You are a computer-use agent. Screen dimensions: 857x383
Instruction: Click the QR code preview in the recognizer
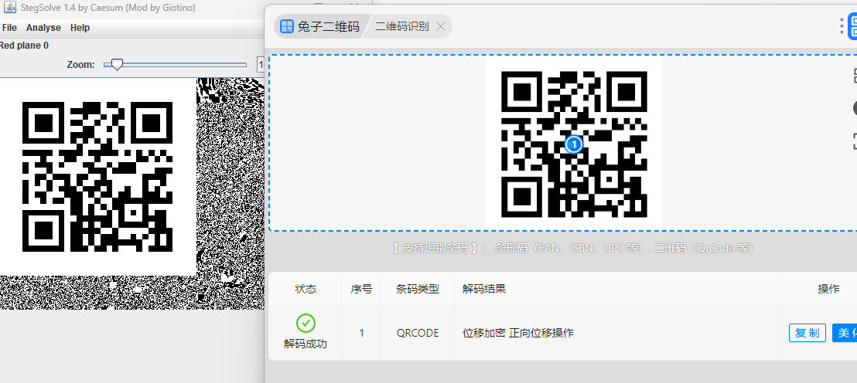[574, 144]
